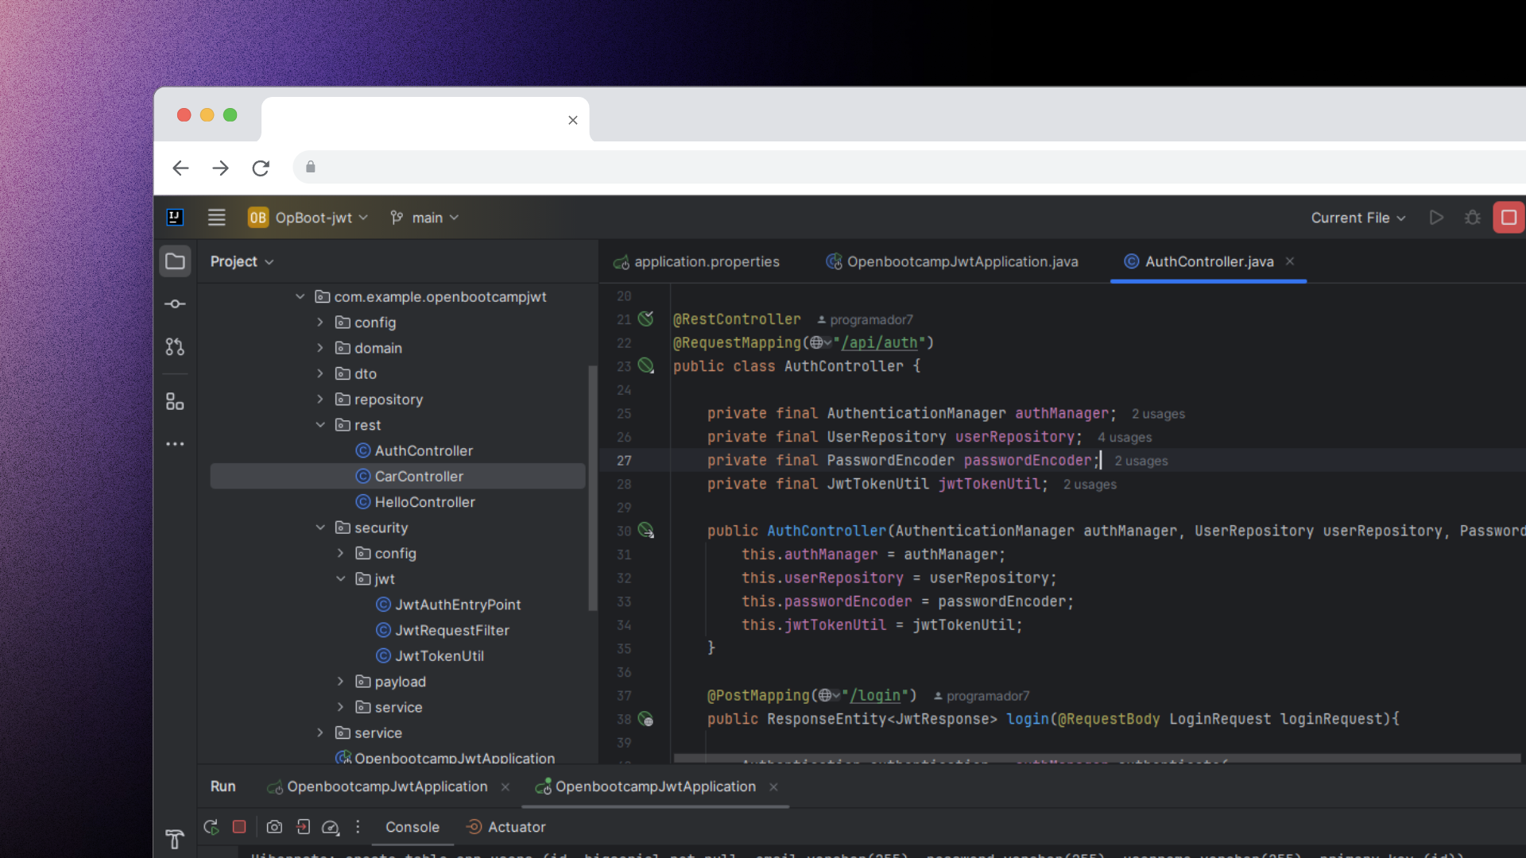The height and width of the screenshot is (858, 1526).
Task: Open the Project tool window folder icon
Action: point(175,261)
